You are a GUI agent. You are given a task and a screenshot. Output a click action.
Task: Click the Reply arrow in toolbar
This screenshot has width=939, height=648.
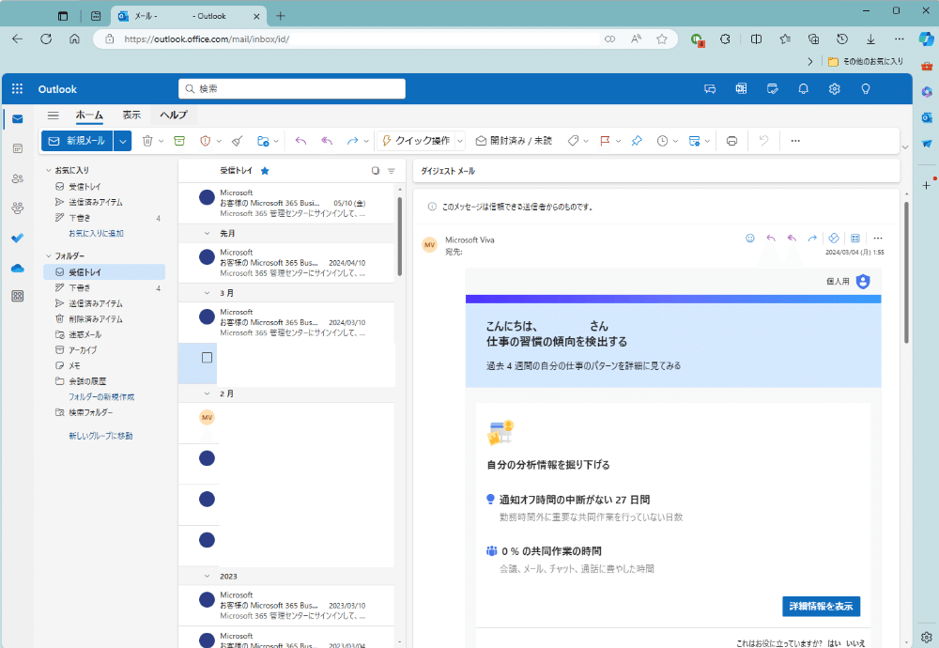(300, 141)
